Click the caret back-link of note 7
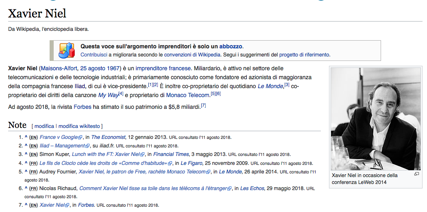The height and width of the screenshot is (212, 427). (x=26, y=205)
